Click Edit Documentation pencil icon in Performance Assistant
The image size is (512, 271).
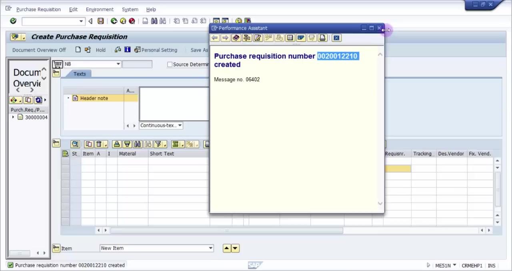[x=258, y=38]
